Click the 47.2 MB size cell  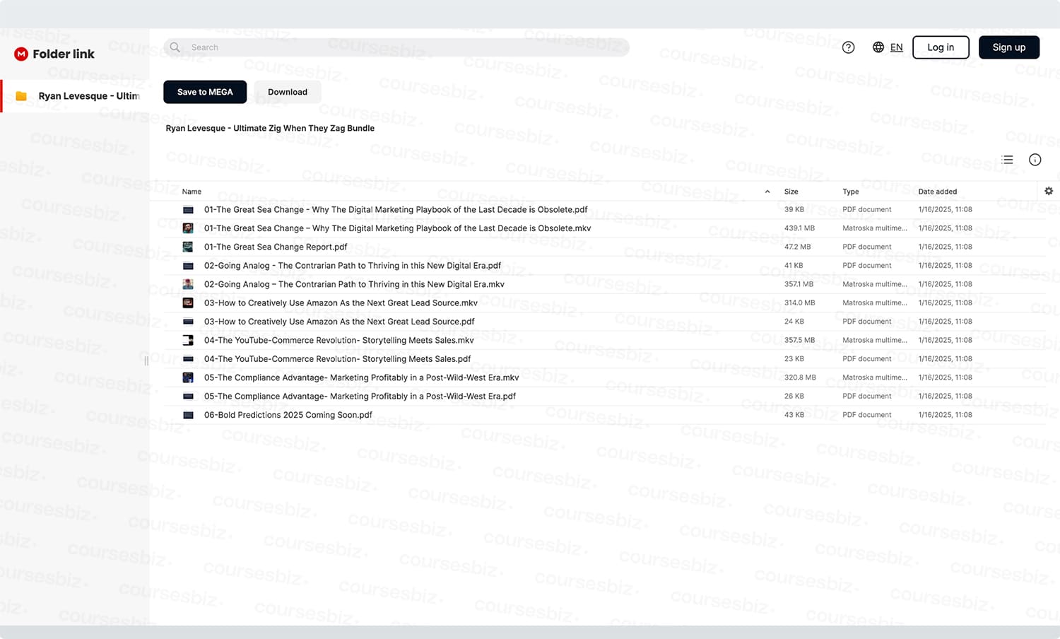point(798,247)
